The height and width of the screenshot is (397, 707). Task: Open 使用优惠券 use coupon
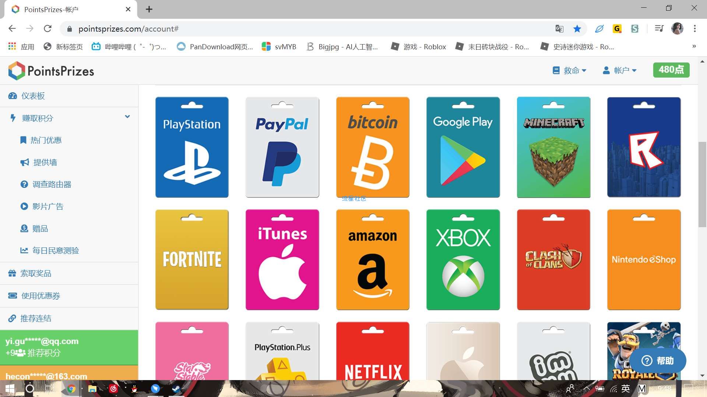tap(69, 296)
